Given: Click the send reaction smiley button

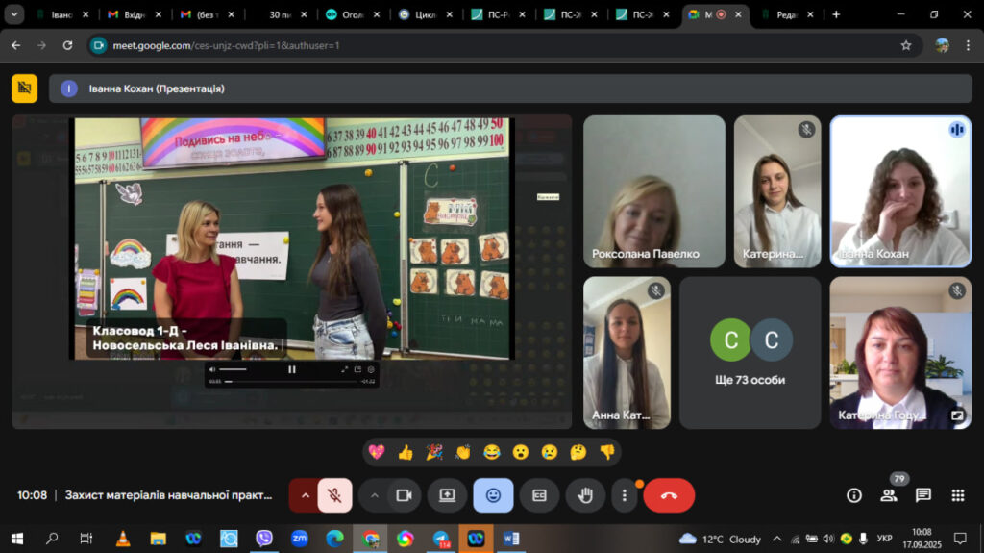Looking at the screenshot, I should 493,495.
